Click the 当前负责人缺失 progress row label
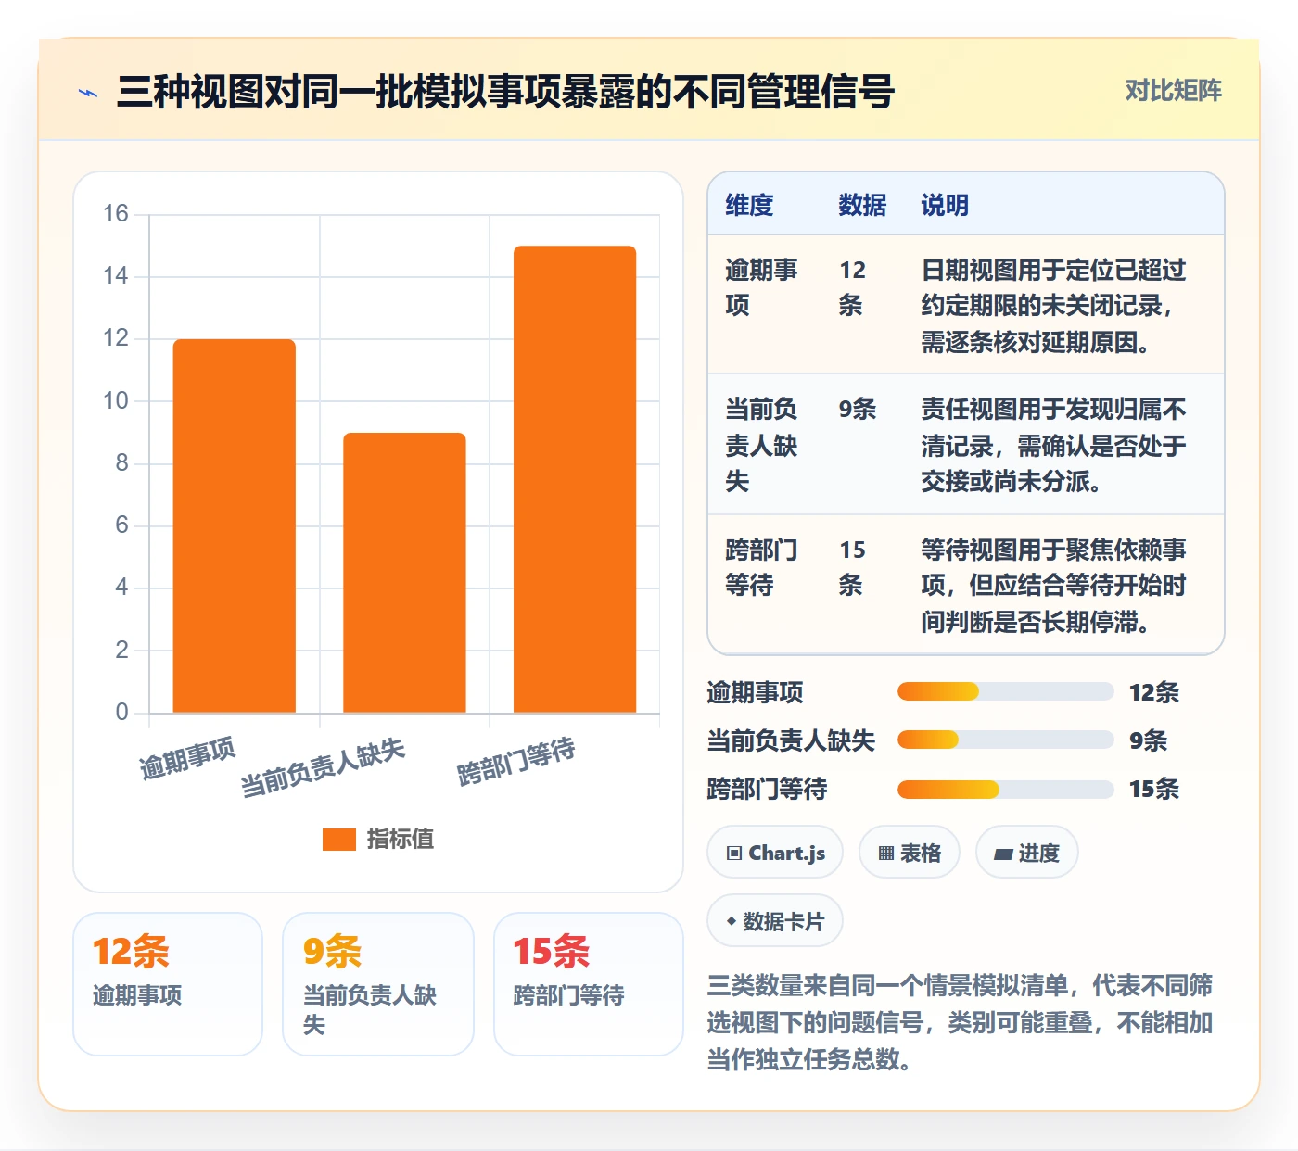This screenshot has height=1151, width=1298. 792,740
